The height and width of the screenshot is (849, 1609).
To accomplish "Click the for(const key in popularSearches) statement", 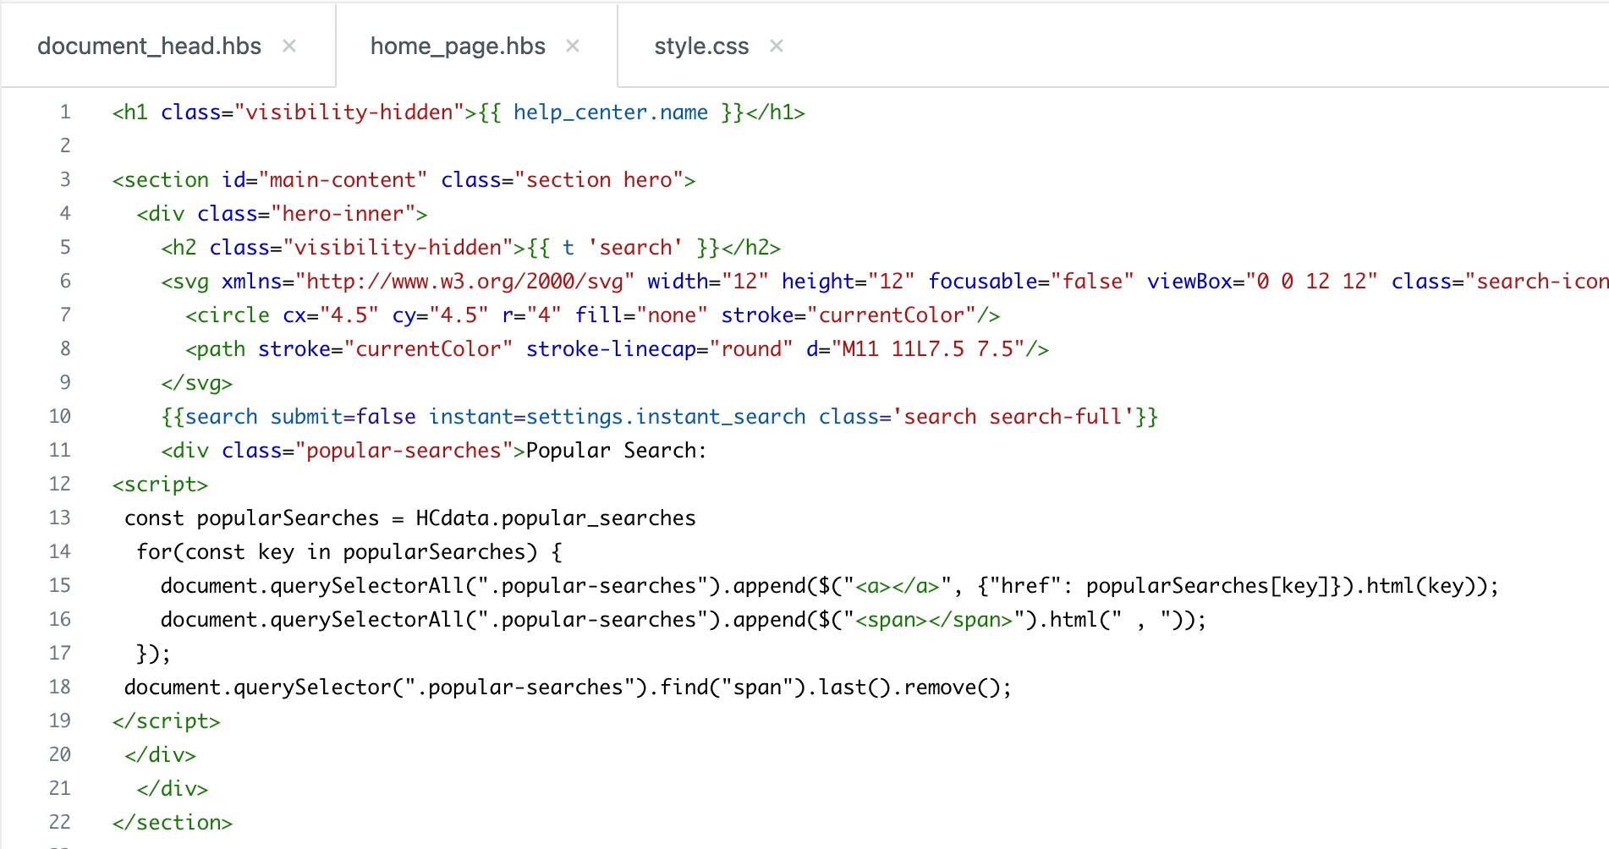I will 349,552.
